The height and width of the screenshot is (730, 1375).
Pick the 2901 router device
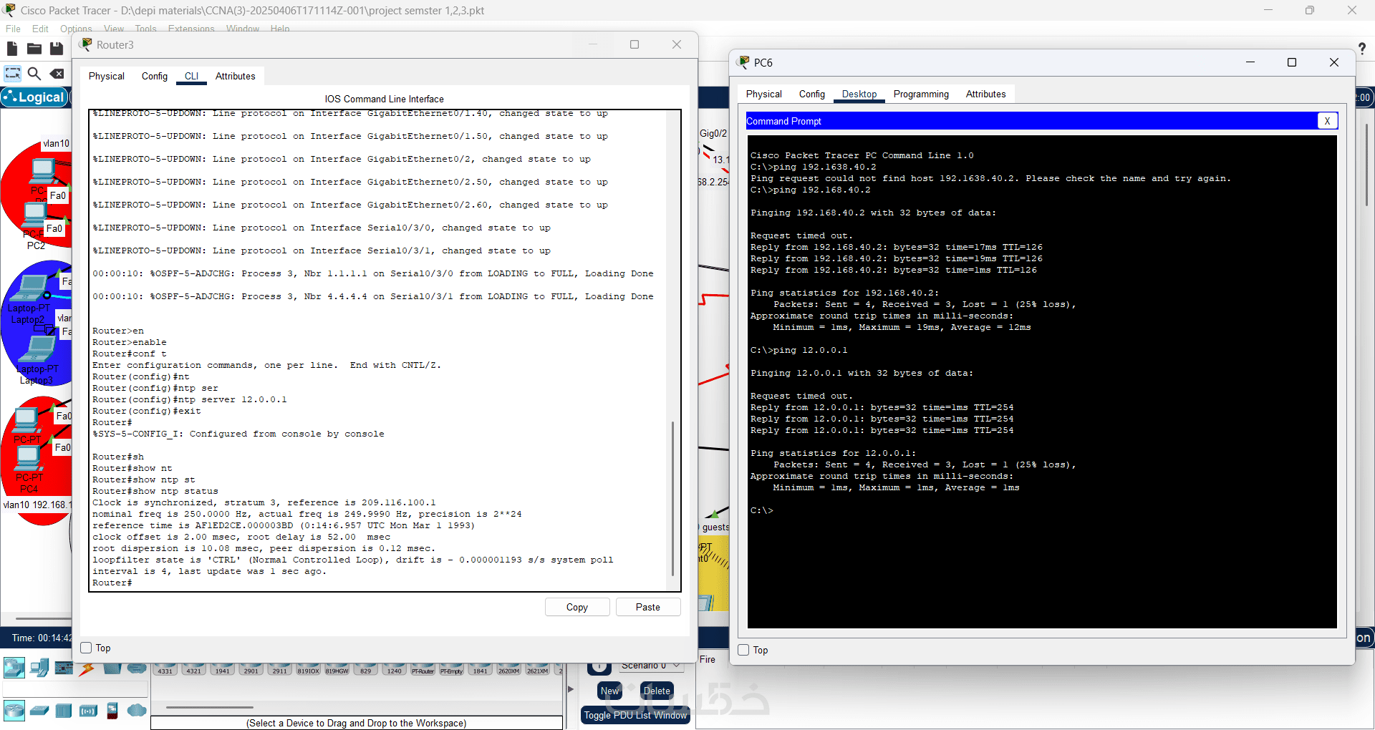(251, 670)
